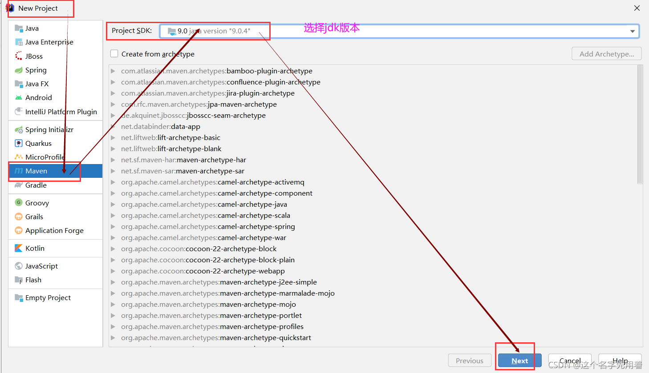This screenshot has width=649, height=373.
Task: Click the Cancel button
Action: click(x=570, y=361)
